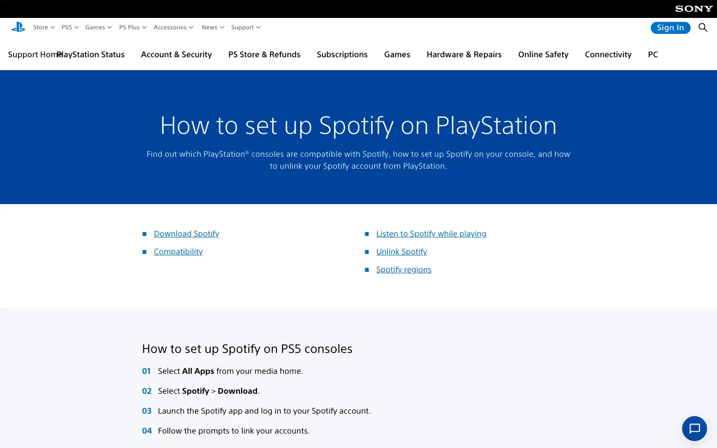The image size is (717, 448).
Task: Expand the Support dropdown menu
Action: (x=246, y=27)
